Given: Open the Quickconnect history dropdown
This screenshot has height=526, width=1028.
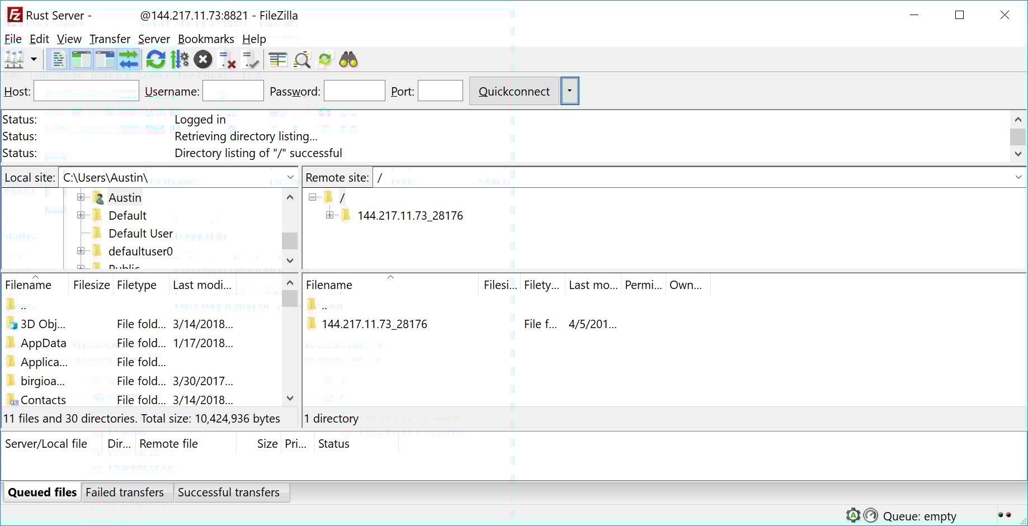Looking at the screenshot, I should tap(569, 91).
